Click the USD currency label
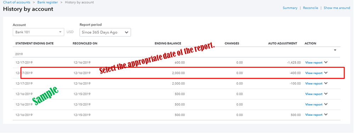The image size is (354, 133). click(x=70, y=32)
